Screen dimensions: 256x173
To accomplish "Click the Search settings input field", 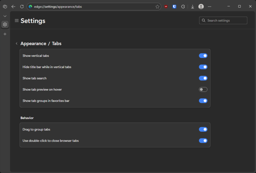I will pyautogui.click(x=223, y=20).
